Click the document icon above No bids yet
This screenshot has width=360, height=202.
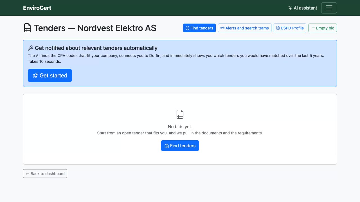[x=180, y=114]
